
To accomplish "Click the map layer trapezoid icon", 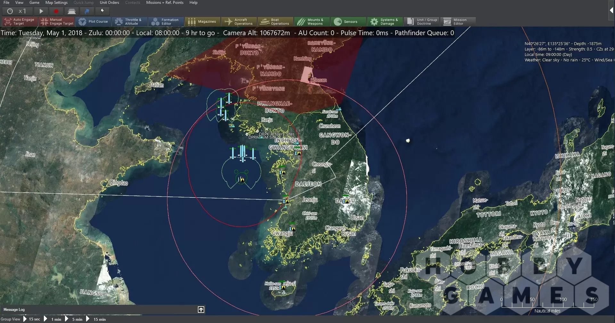I will tap(71, 11).
